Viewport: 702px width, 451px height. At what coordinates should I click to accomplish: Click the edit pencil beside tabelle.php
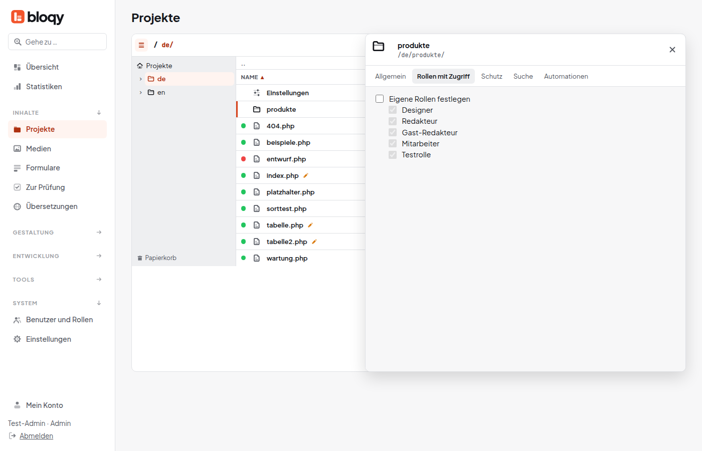coord(310,225)
